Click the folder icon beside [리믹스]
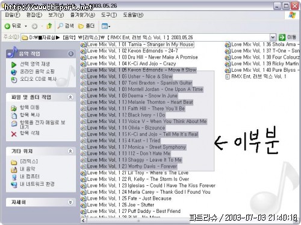 point(14,162)
